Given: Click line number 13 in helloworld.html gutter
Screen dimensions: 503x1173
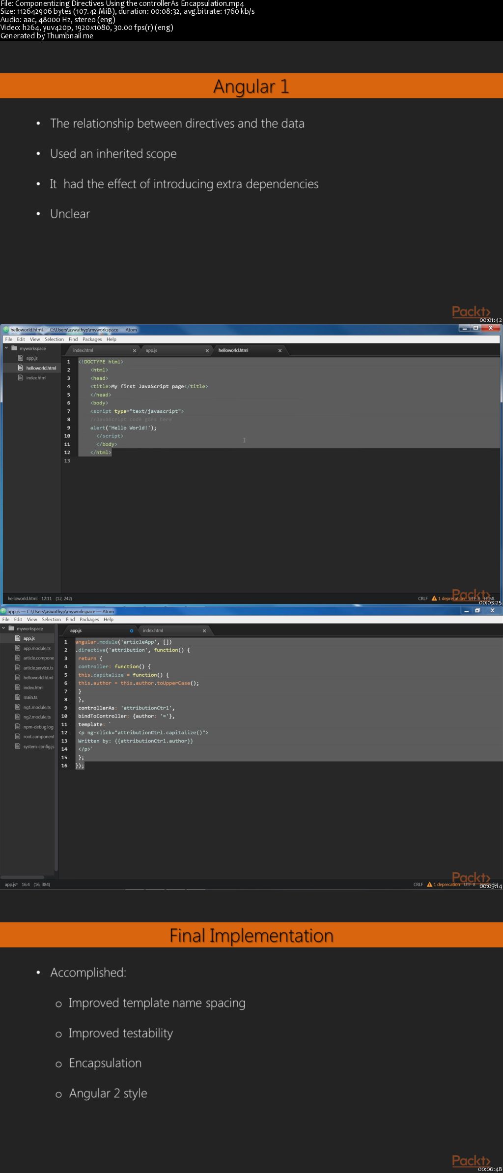Looking at the screenshot, I should point(67,460).
